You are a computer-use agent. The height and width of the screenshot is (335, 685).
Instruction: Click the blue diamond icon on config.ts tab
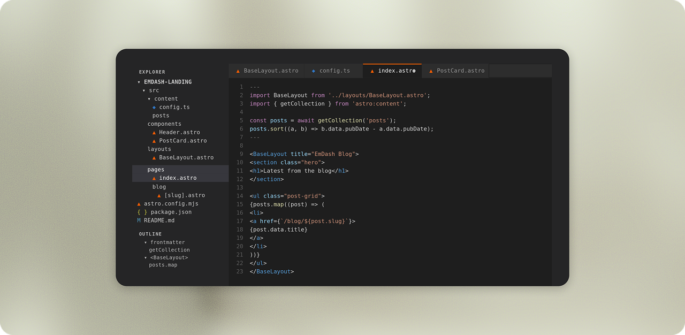coord(314,71)
